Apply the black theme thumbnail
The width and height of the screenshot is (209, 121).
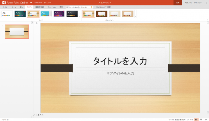pos(72,14)
